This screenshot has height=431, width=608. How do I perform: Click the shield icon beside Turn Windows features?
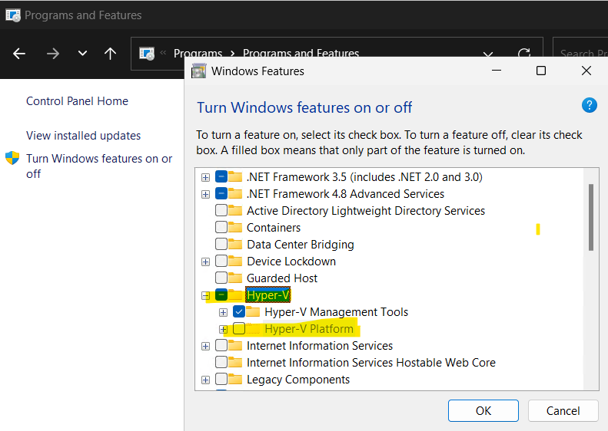[x=12, y=158]
